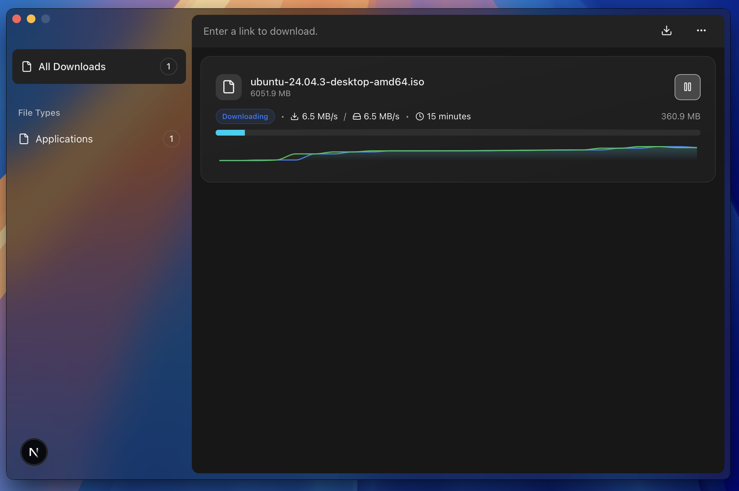Screen dimensions: 739x491
Task: Click the document icon next to Applications
Action: 24,139
